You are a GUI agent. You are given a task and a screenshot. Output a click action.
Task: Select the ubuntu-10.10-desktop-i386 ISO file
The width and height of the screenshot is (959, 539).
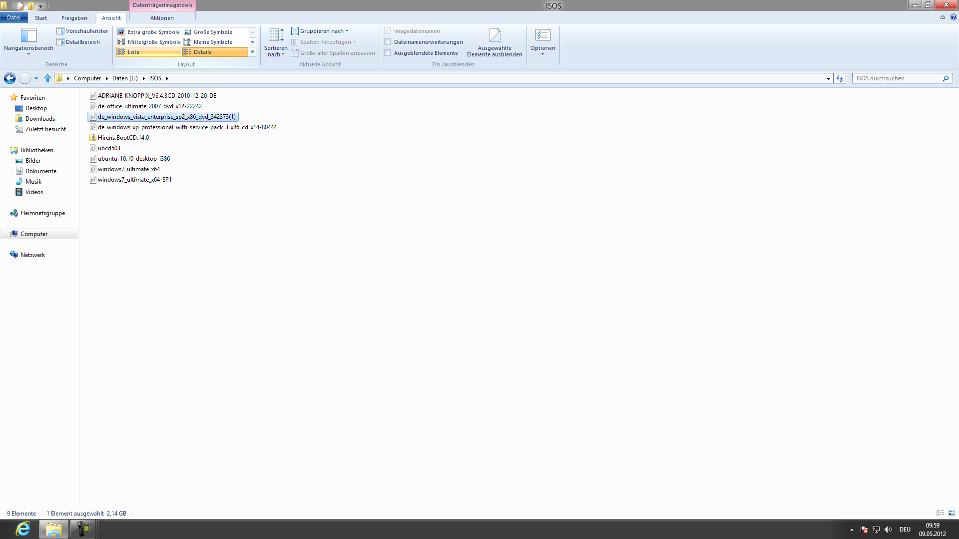coord(133,158)
